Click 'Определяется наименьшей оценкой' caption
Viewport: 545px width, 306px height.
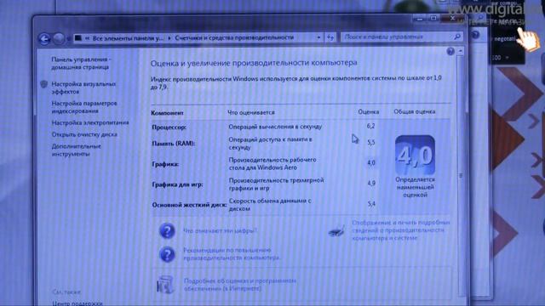point(415,187)
